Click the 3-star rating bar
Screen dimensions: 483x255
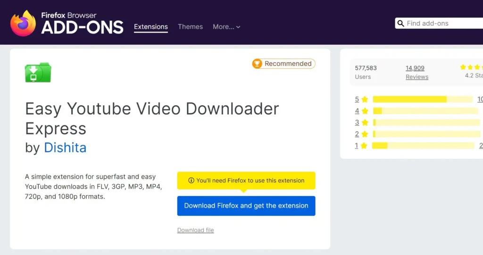(426, 123)
